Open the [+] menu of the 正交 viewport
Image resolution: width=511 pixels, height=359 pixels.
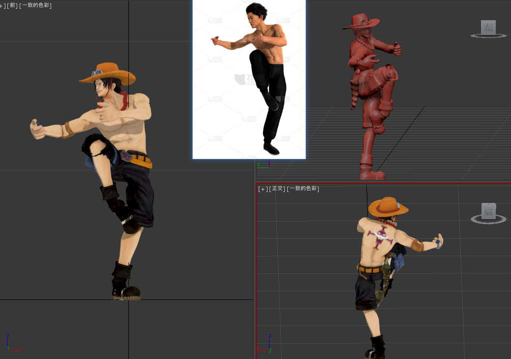coord(263,189)
